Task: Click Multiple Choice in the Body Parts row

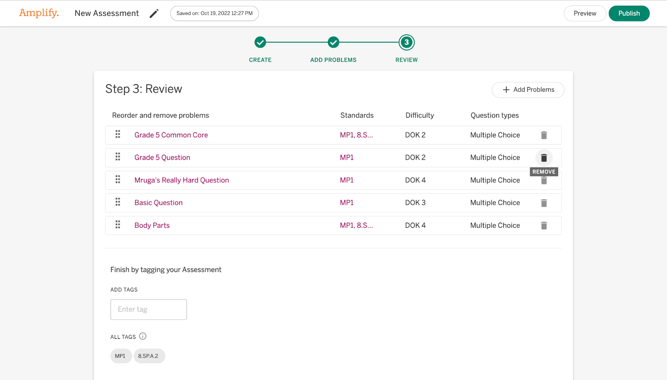Action: point(495,225)
